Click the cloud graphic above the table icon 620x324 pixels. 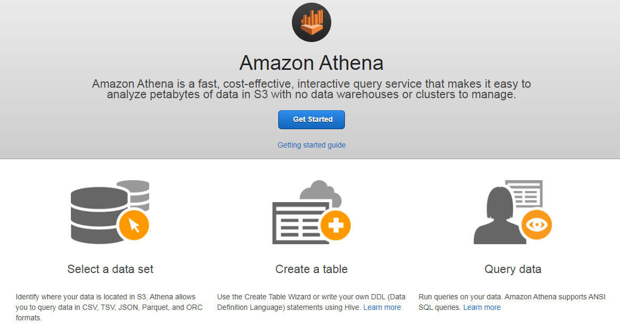point(320,192)
